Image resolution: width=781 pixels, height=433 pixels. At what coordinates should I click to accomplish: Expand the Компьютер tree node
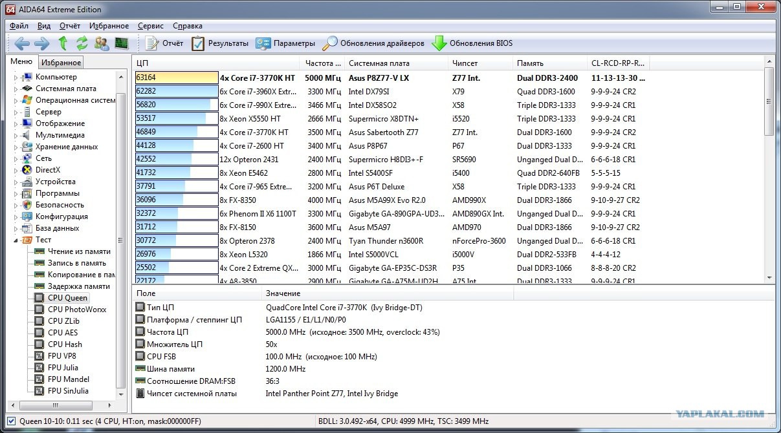click(16, 78)
